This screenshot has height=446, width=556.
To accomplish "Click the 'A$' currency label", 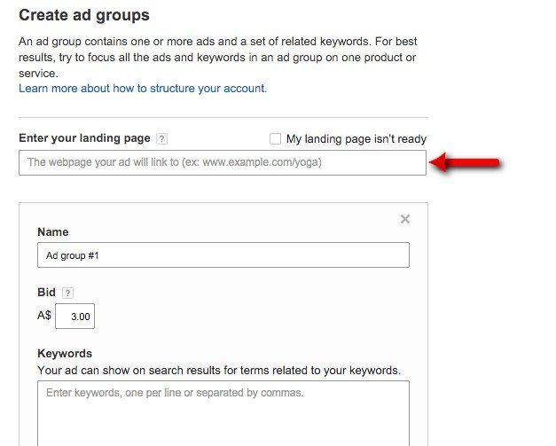I will tap(44, 315).
